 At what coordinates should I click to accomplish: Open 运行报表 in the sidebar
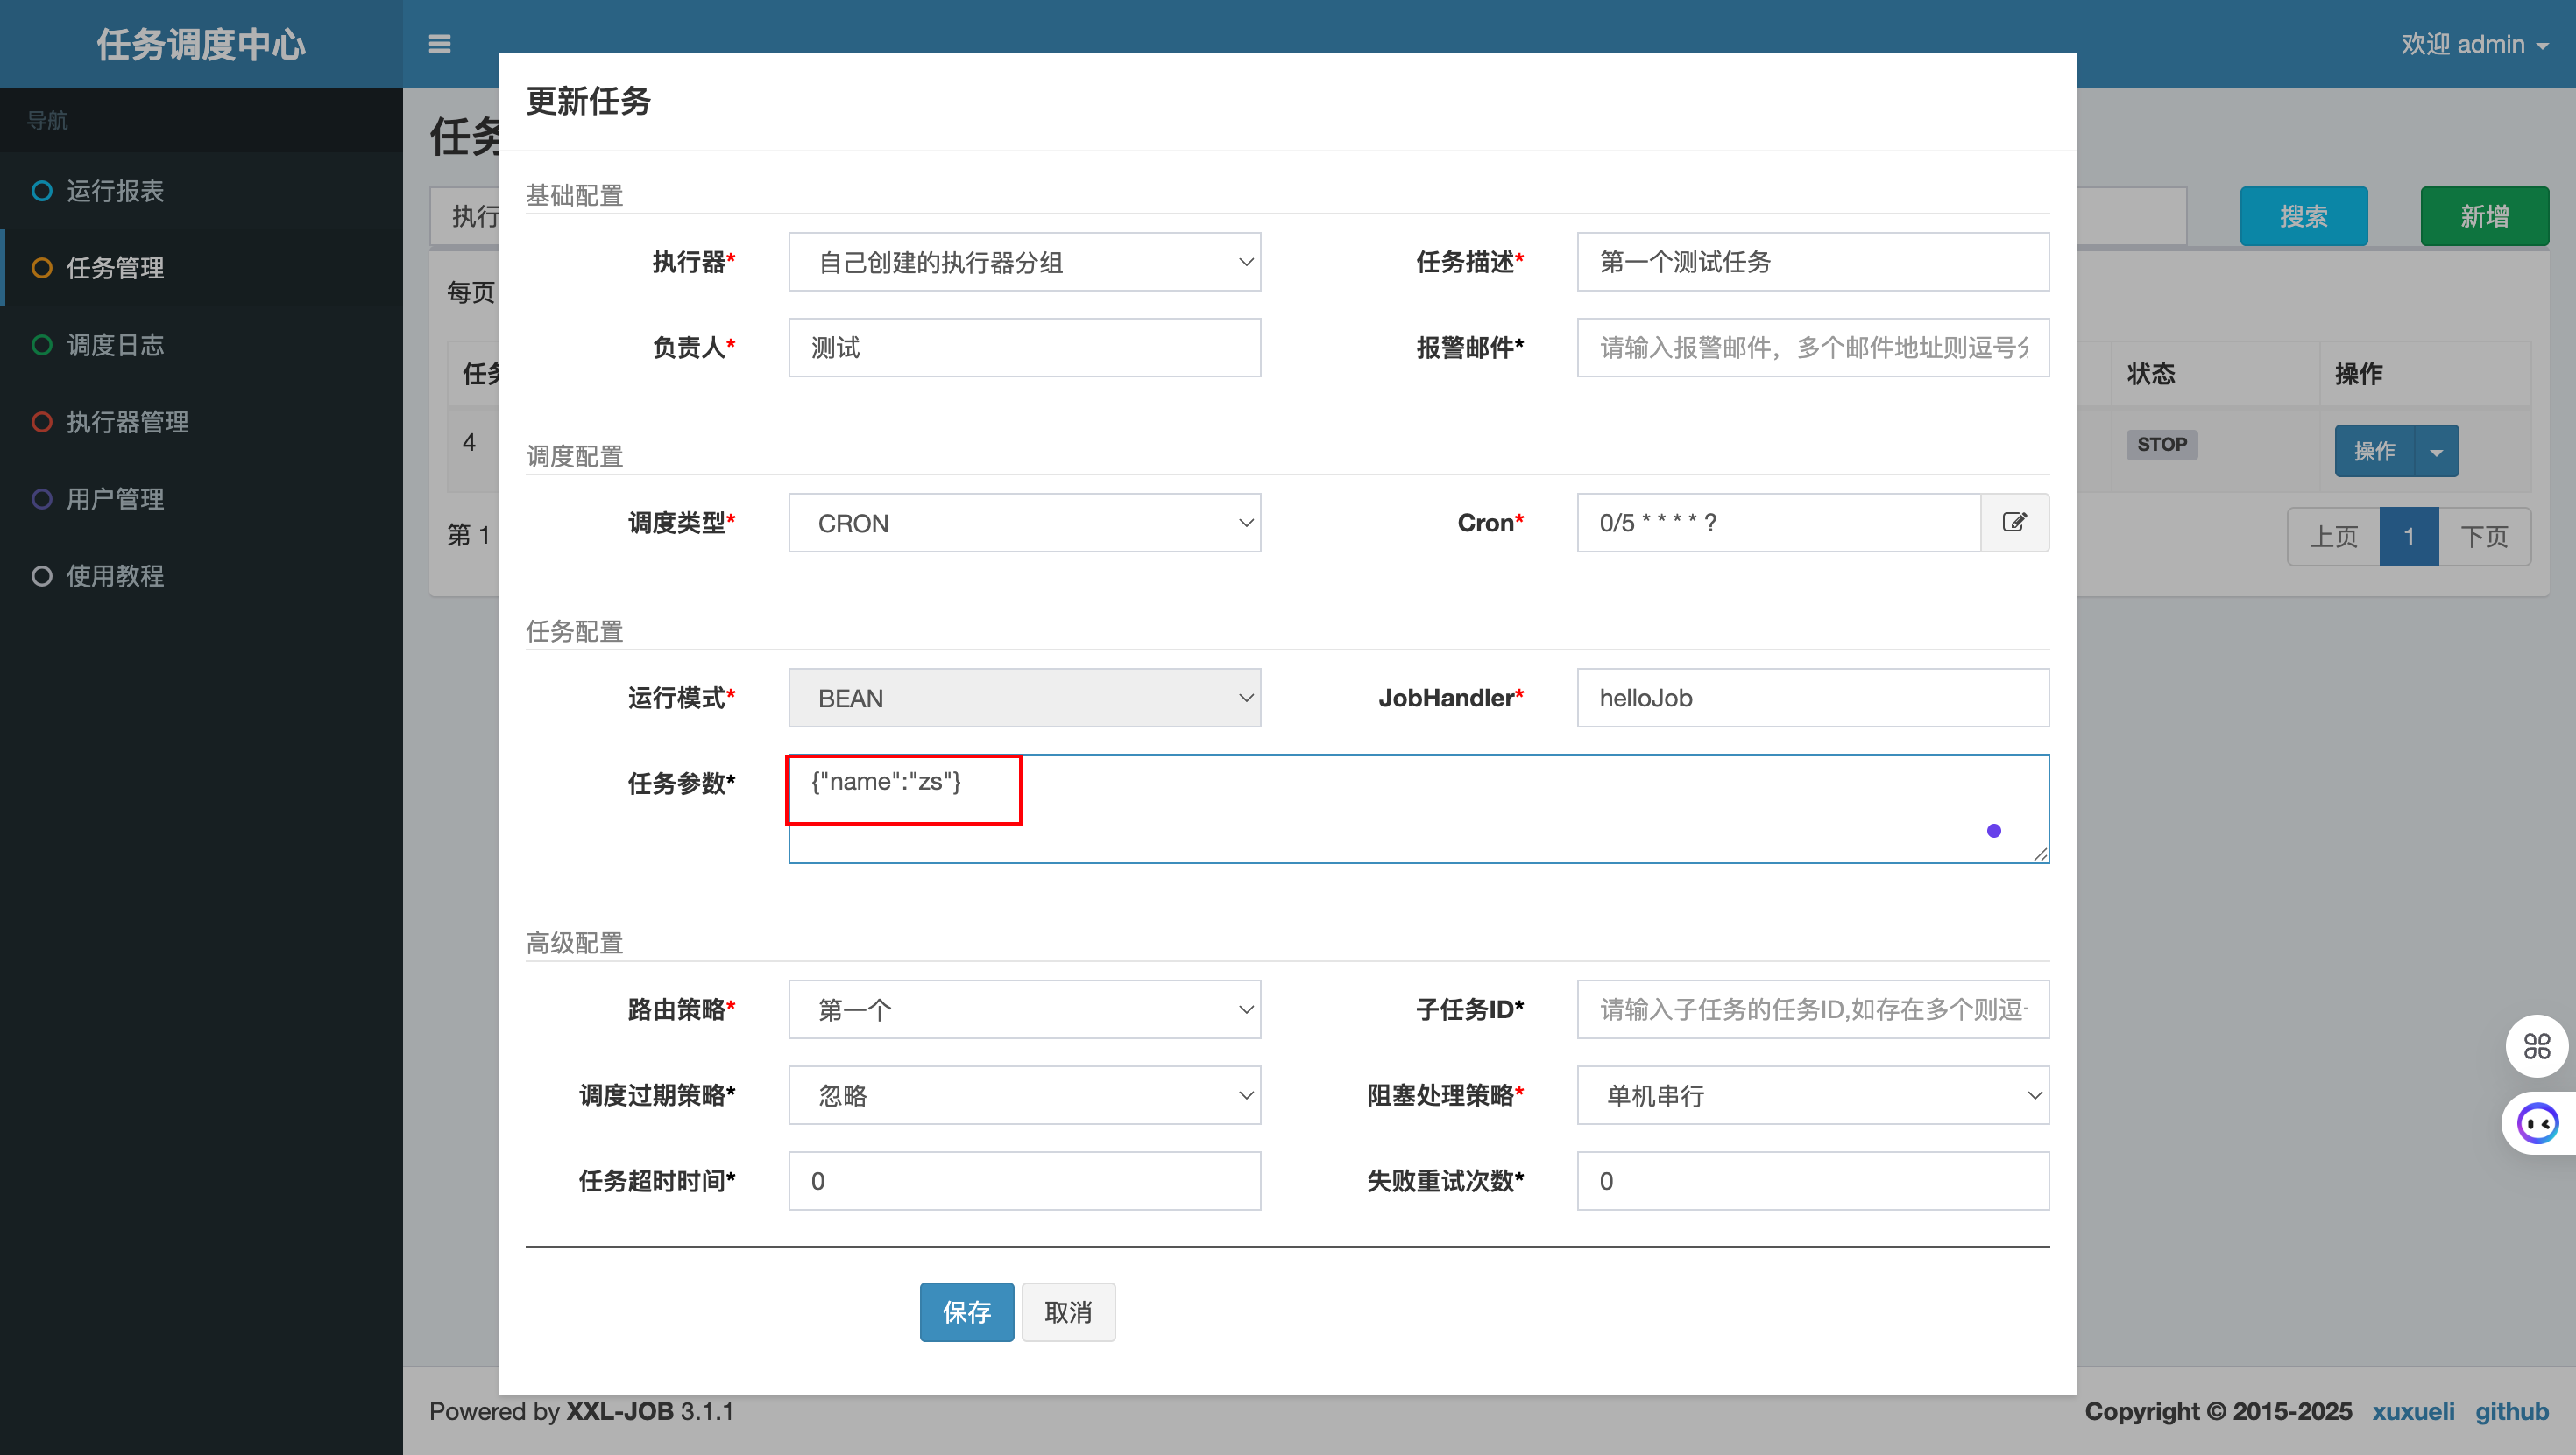tap(201, 191)
